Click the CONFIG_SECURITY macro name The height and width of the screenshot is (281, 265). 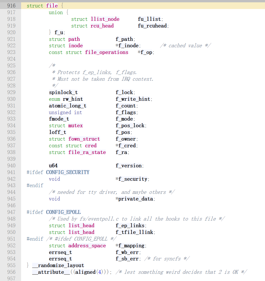pos(68,172)
